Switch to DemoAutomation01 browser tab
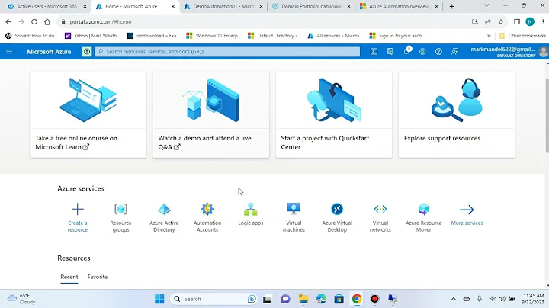 (223, 6)
